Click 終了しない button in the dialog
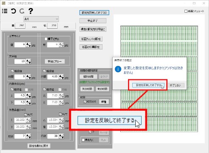The height and width of the screenshot is (153, 209). pos(175,85)
